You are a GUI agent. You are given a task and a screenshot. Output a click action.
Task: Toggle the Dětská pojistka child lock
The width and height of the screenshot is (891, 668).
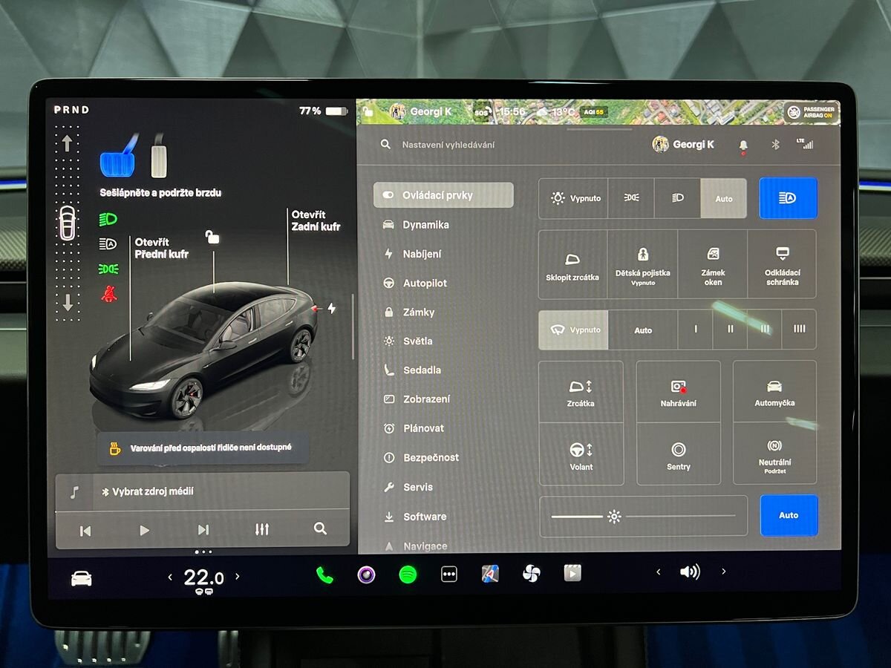(x=643, y=264)
